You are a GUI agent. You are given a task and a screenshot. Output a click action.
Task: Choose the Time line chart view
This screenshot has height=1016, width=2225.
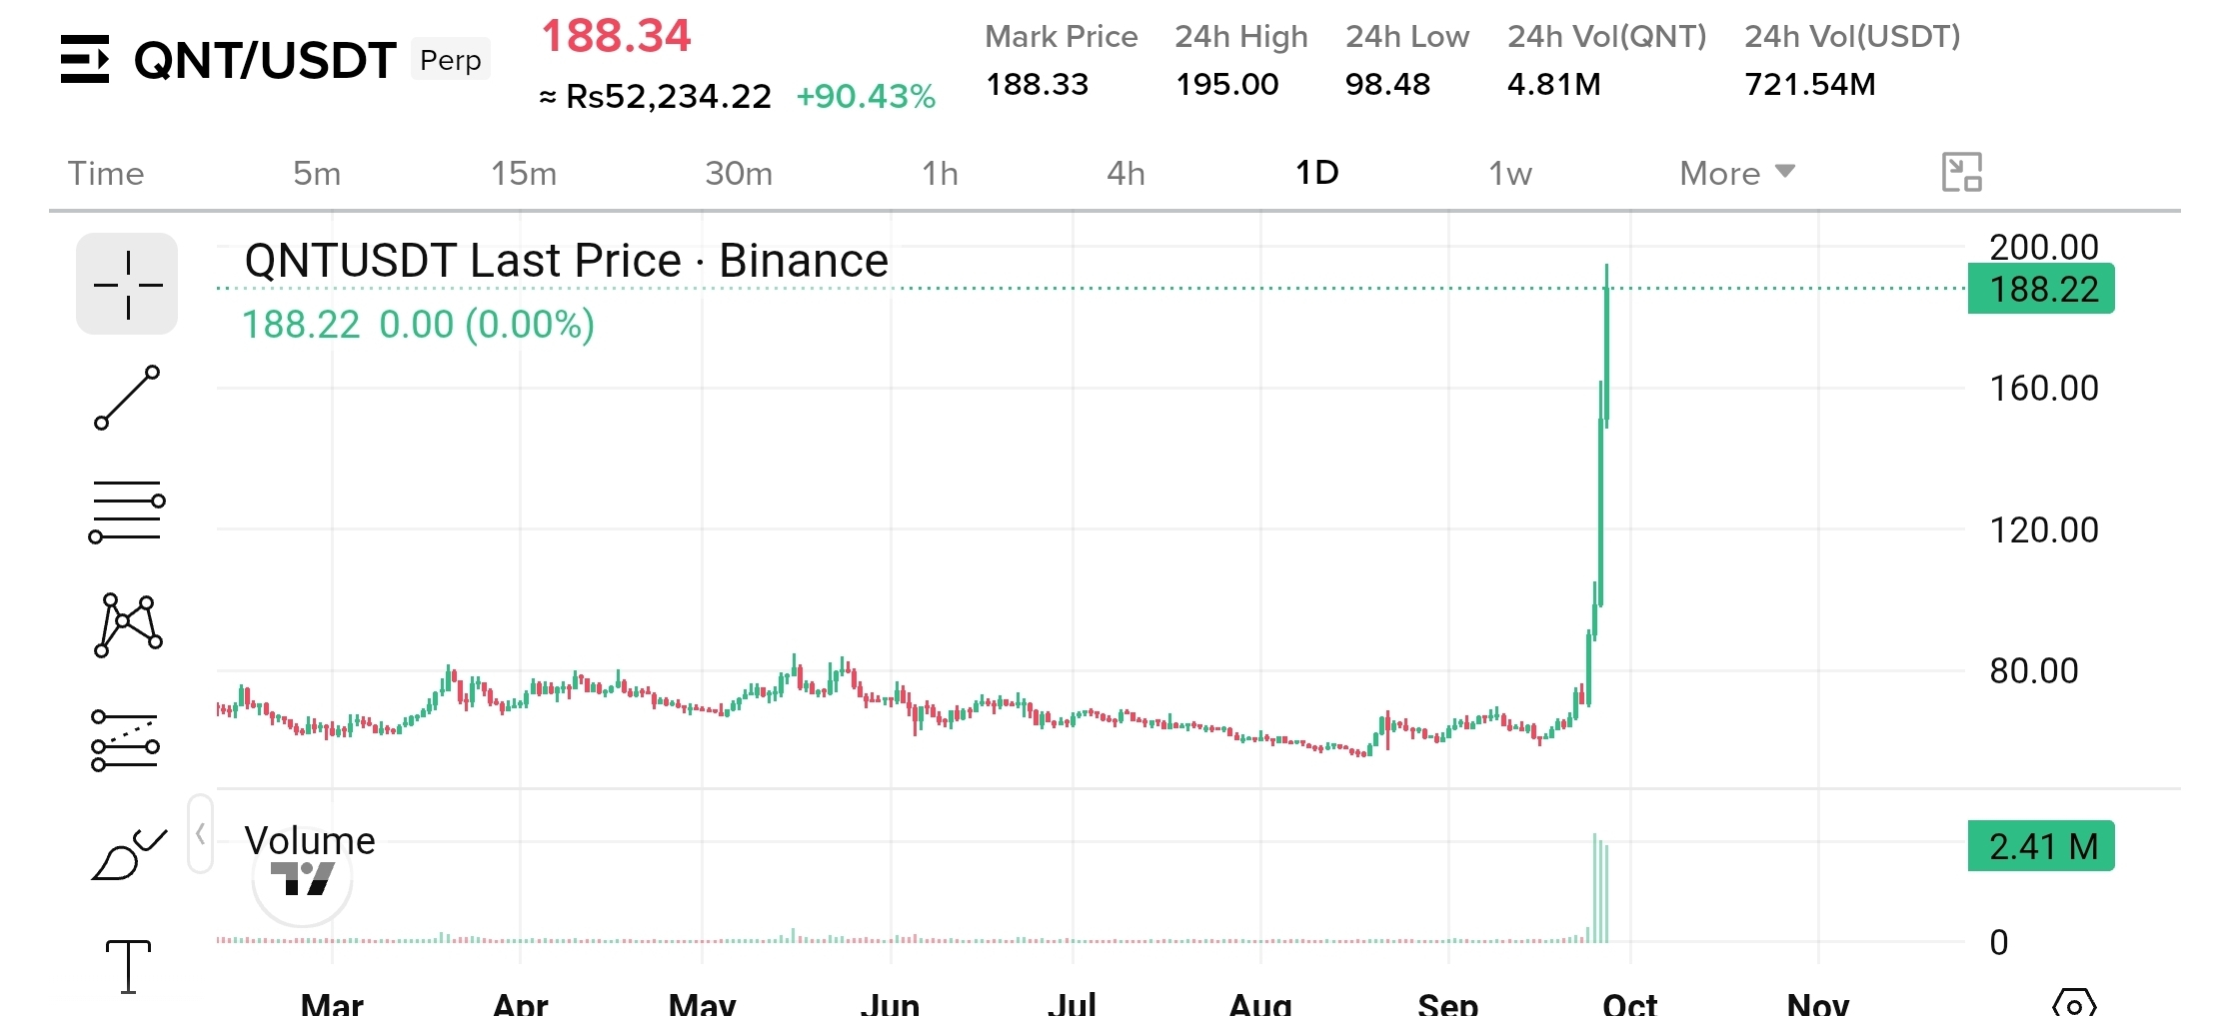(x=106, y=173)
